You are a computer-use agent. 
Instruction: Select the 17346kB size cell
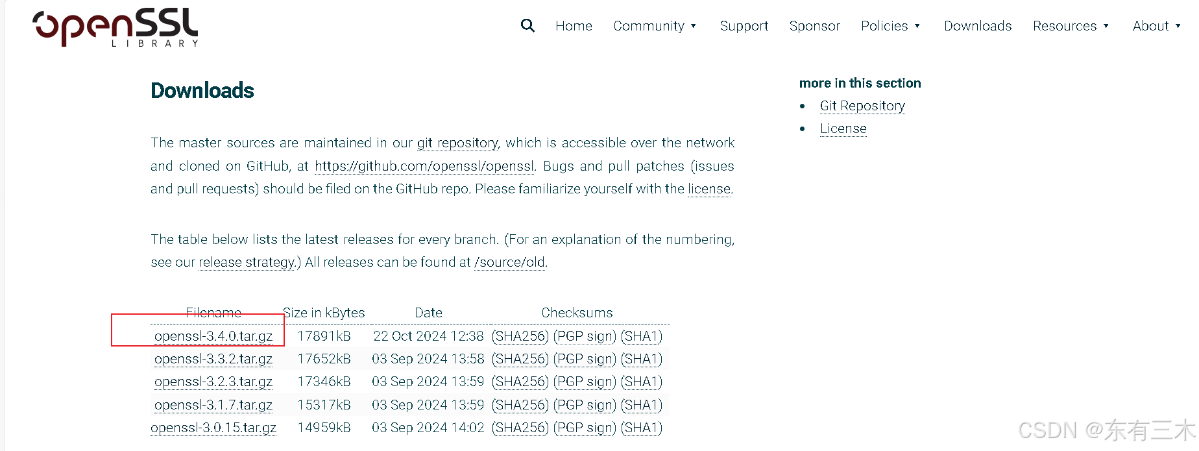324,382
